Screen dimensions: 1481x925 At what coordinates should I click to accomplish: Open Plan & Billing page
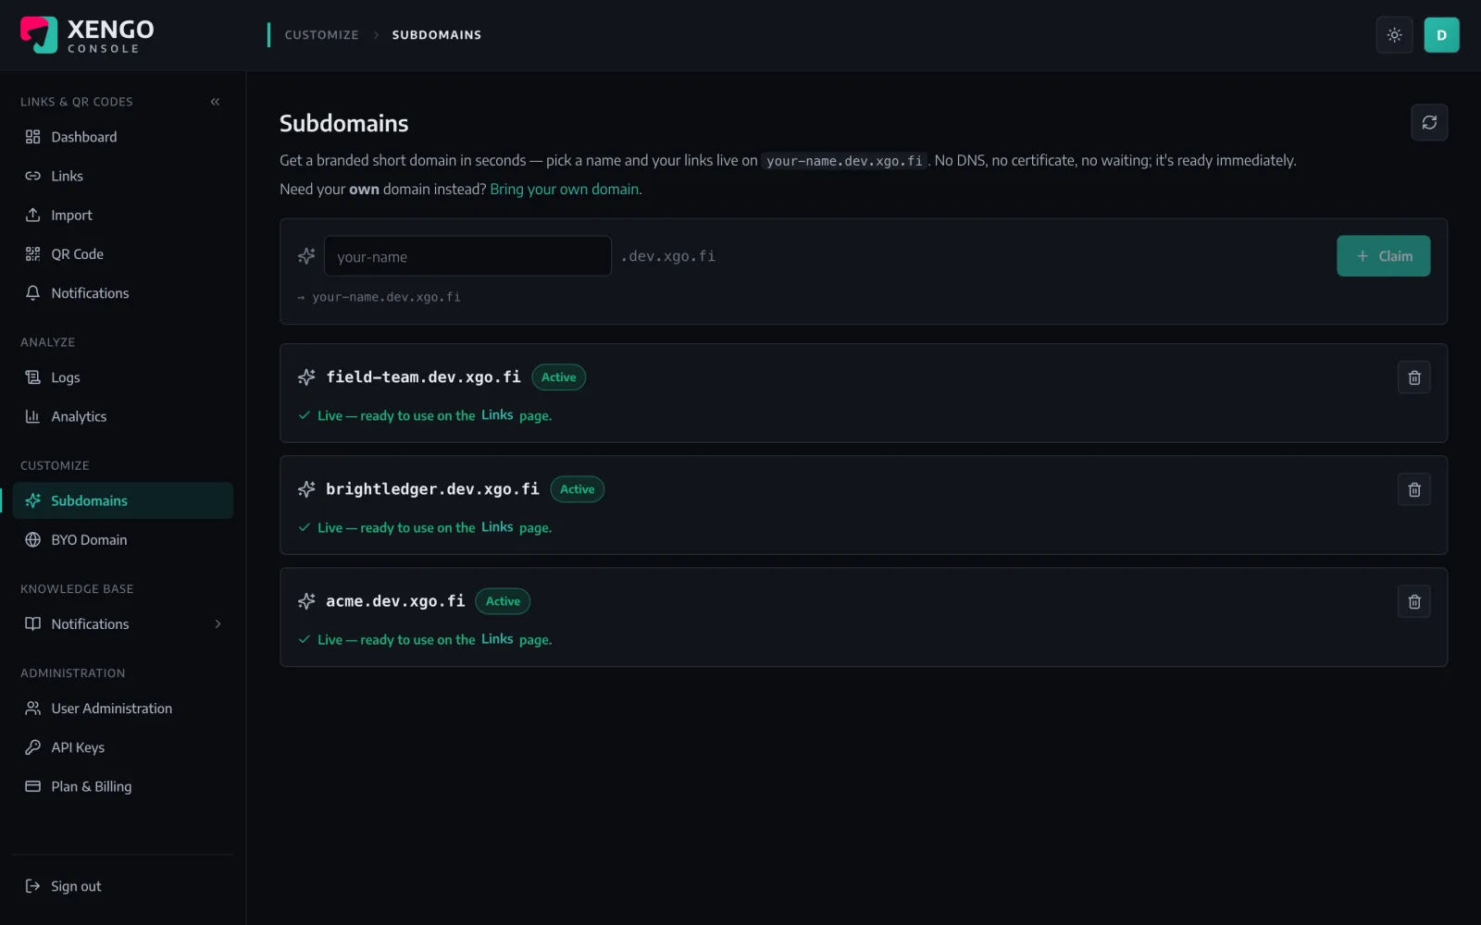point(123,787)
